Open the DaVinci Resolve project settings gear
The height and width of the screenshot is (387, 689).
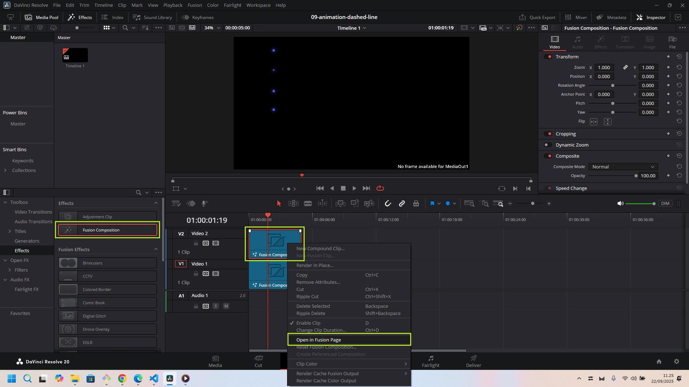coord(676,362)
